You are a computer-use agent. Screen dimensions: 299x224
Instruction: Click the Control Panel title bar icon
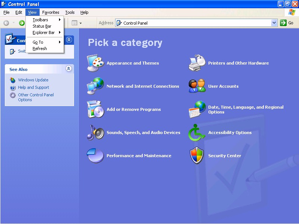point(3,4)
